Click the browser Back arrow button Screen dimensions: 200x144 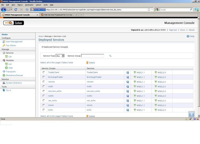(3, 10)
